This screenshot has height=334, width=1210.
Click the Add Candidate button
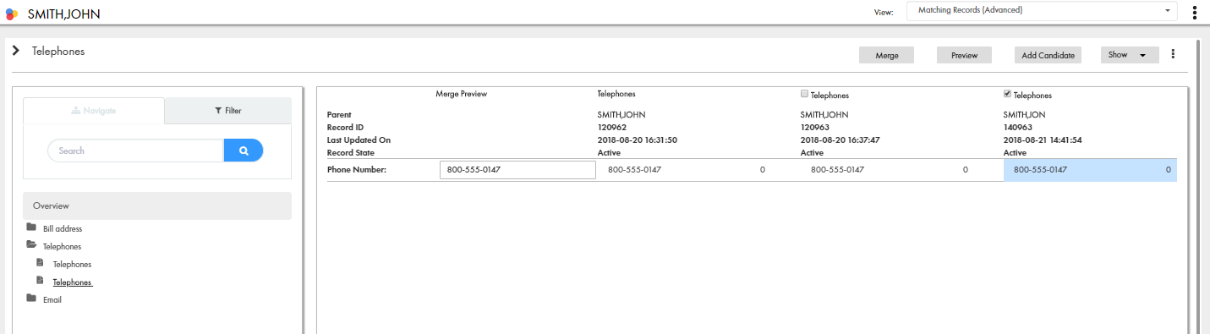point(1048,55)
